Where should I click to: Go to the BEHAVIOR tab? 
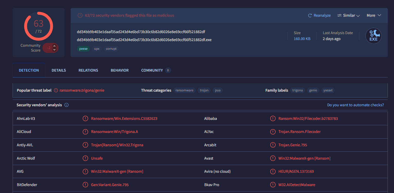pyautogui.click(x=119, y=70)
